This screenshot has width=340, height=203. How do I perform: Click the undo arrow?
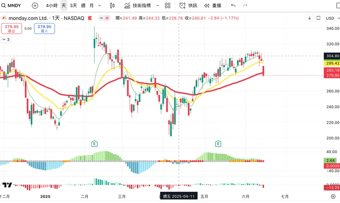tap(233, 6)
